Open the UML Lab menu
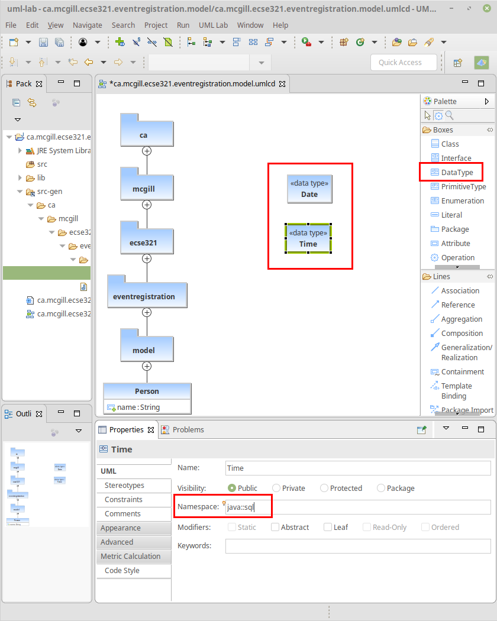The image size is (497, 621). click(213, 25)
